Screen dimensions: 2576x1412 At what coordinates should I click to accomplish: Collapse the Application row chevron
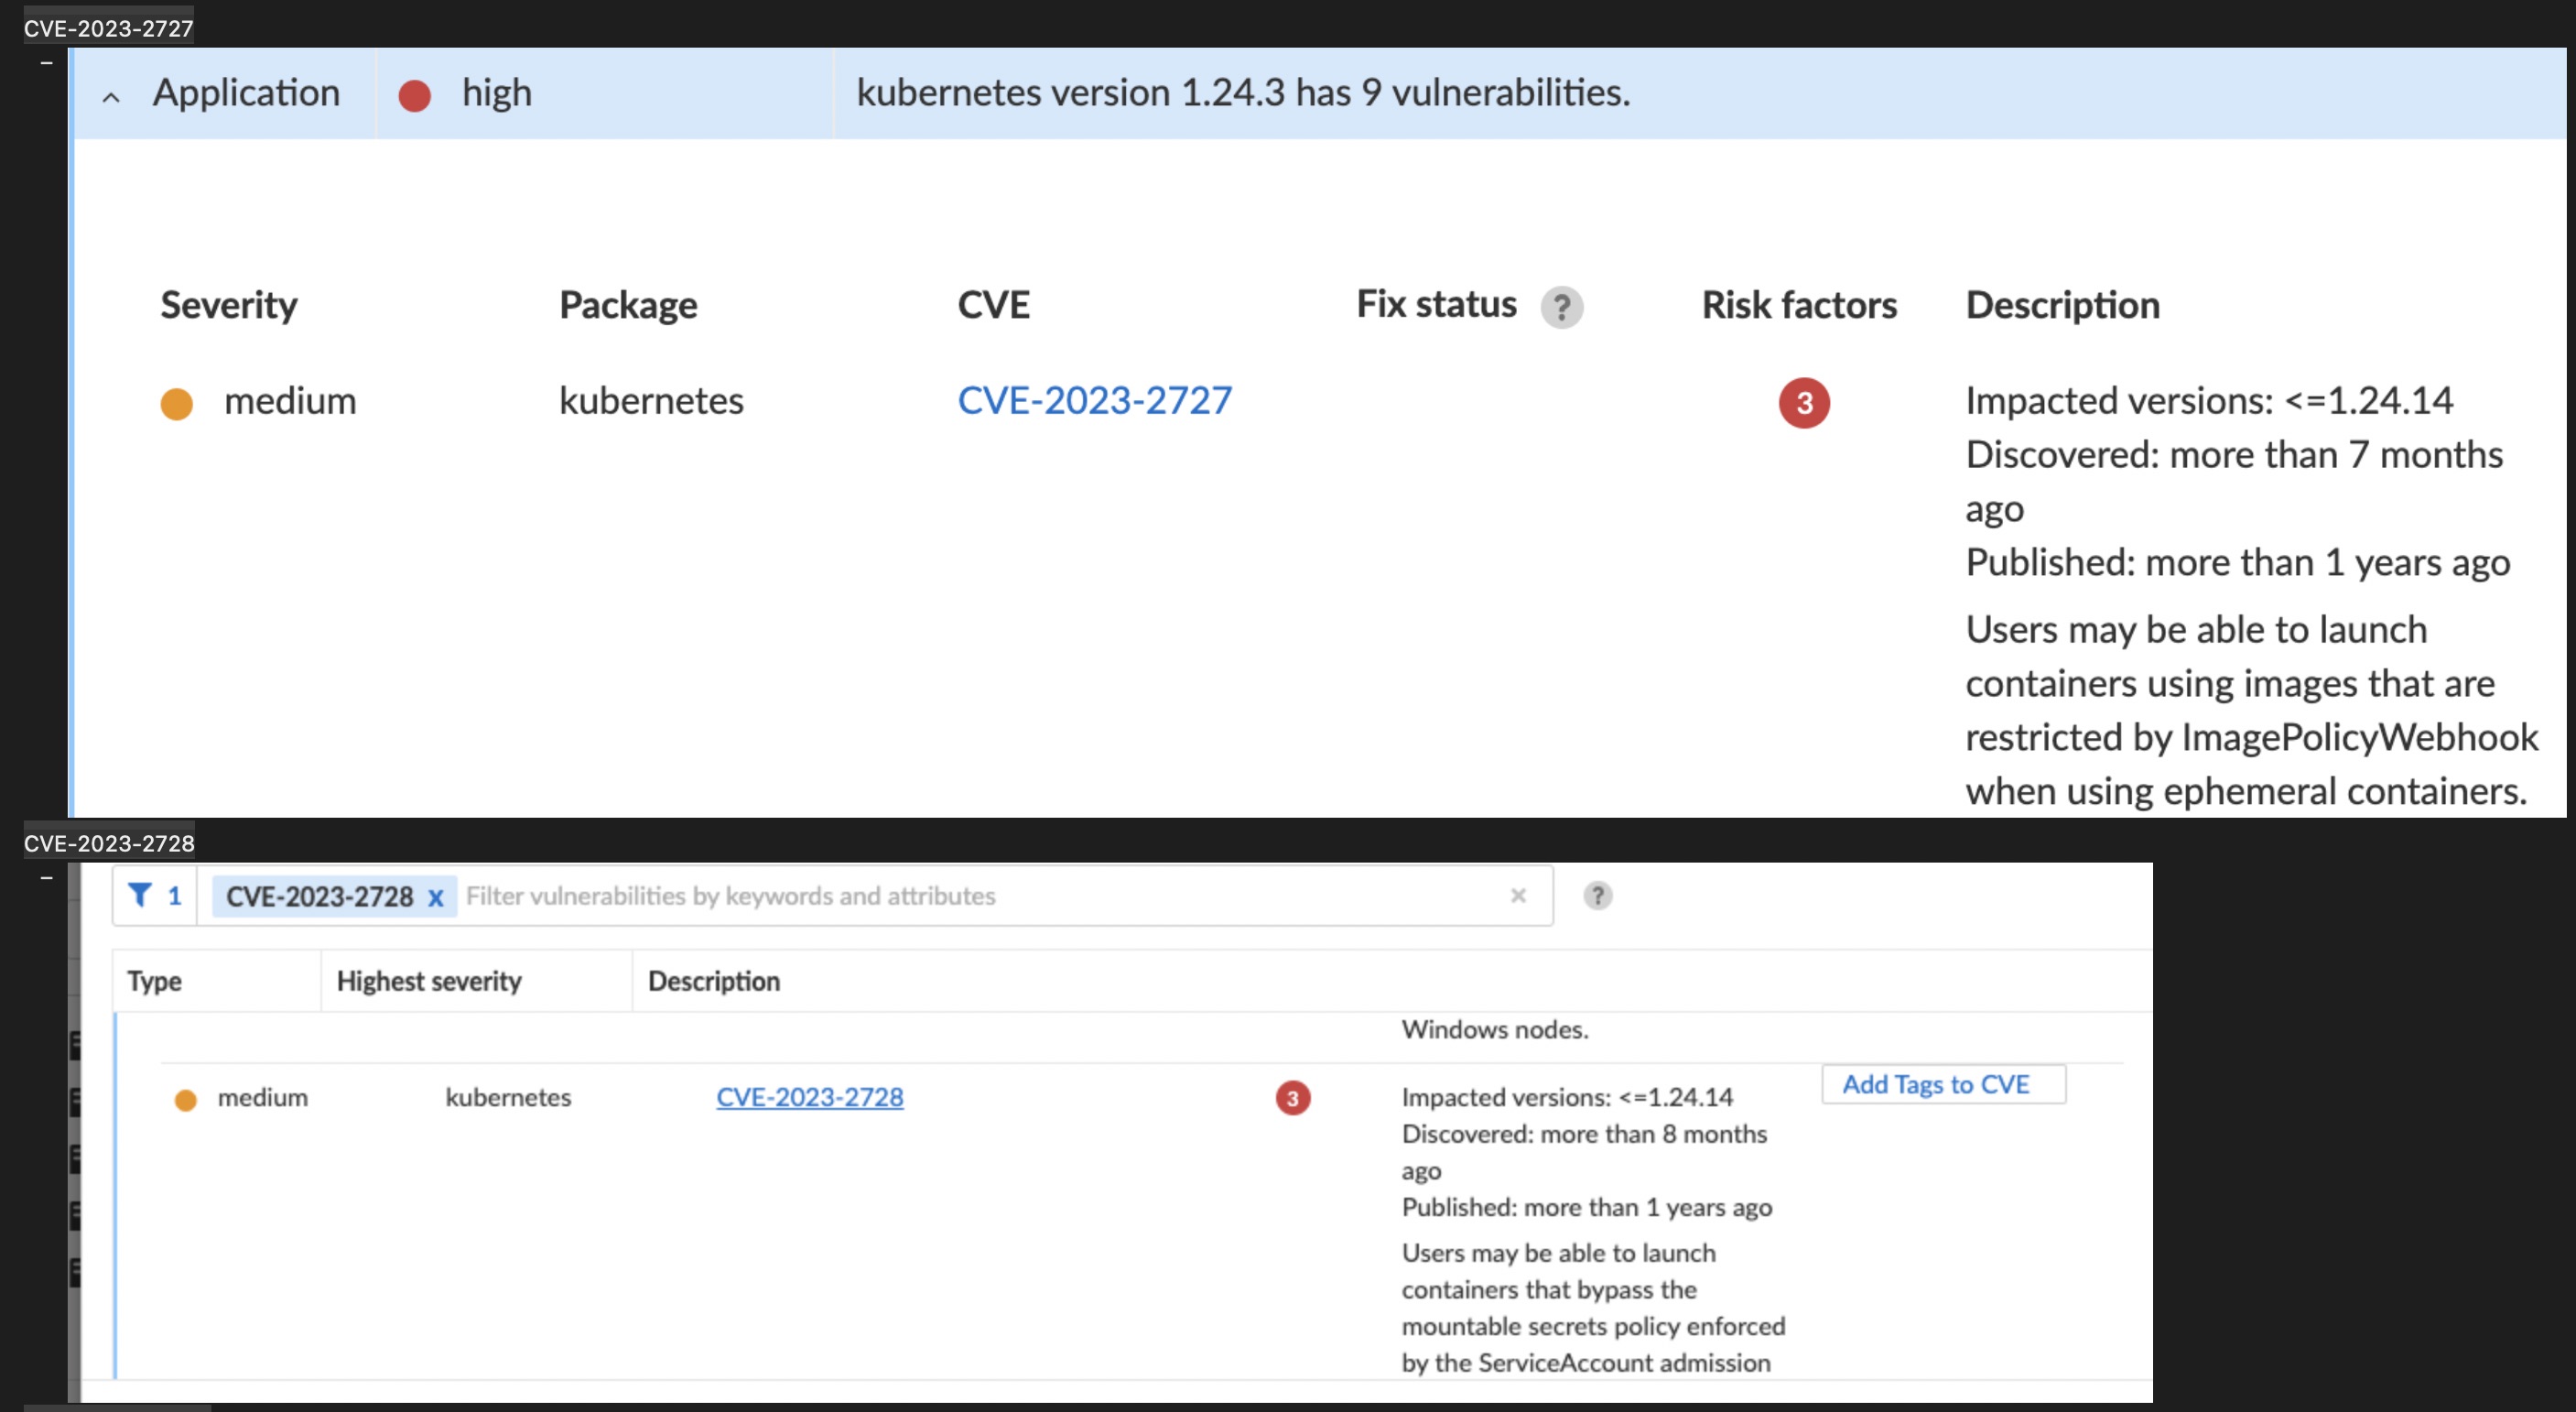tap(111, 97)
